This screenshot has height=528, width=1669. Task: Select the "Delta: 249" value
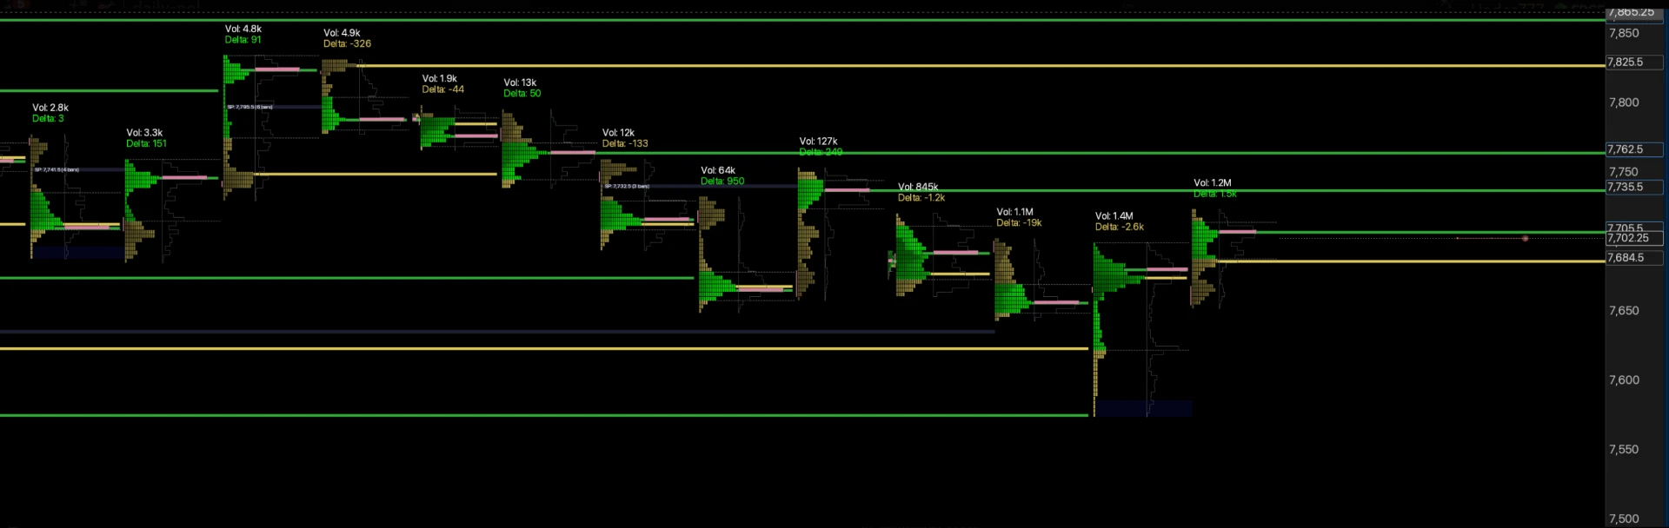pos(821,152)
